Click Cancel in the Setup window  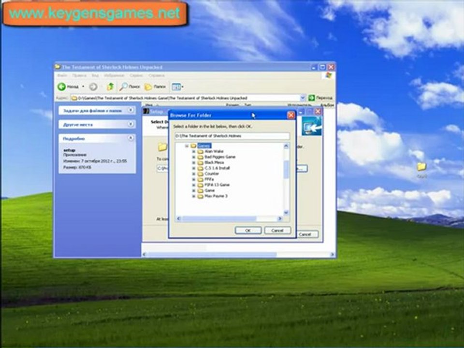(305, 234)
